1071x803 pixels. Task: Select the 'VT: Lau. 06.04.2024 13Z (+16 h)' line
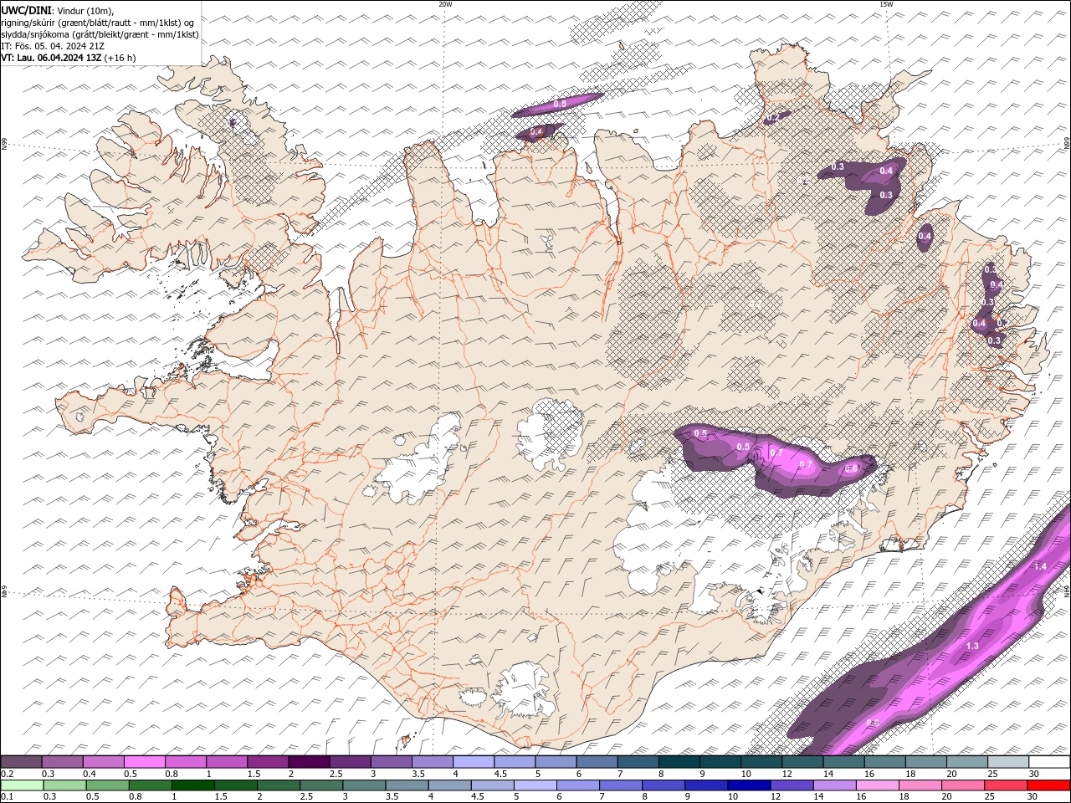pos(69,58)
